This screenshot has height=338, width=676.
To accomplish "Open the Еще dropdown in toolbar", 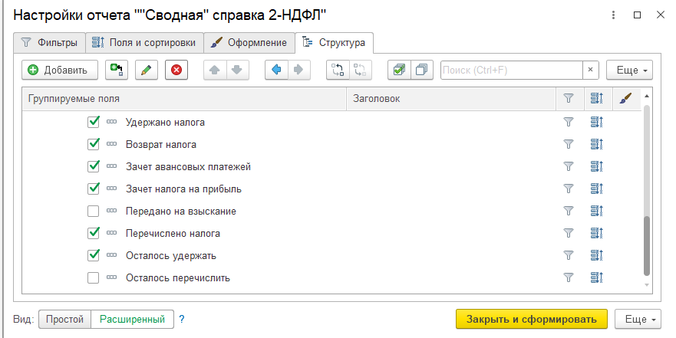I will point(629,70).
